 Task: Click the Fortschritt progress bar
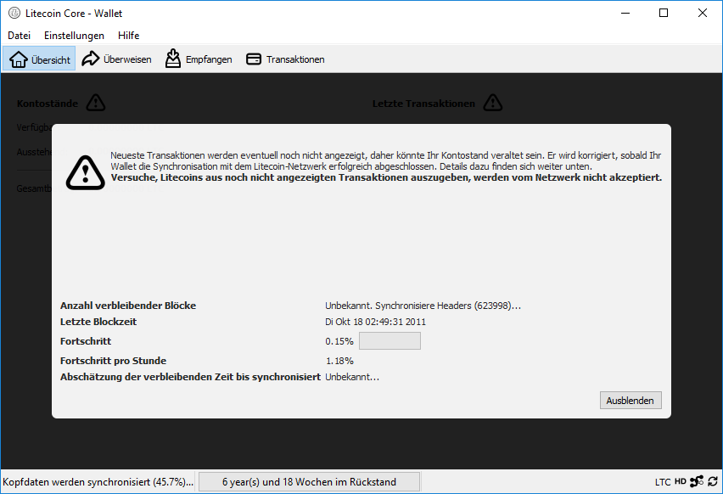tap(390, 341)
